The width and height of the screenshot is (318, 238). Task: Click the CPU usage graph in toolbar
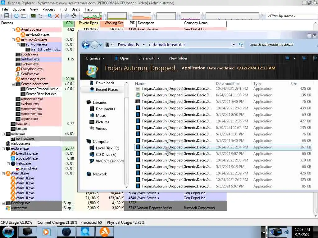click(x=93, y=16)
